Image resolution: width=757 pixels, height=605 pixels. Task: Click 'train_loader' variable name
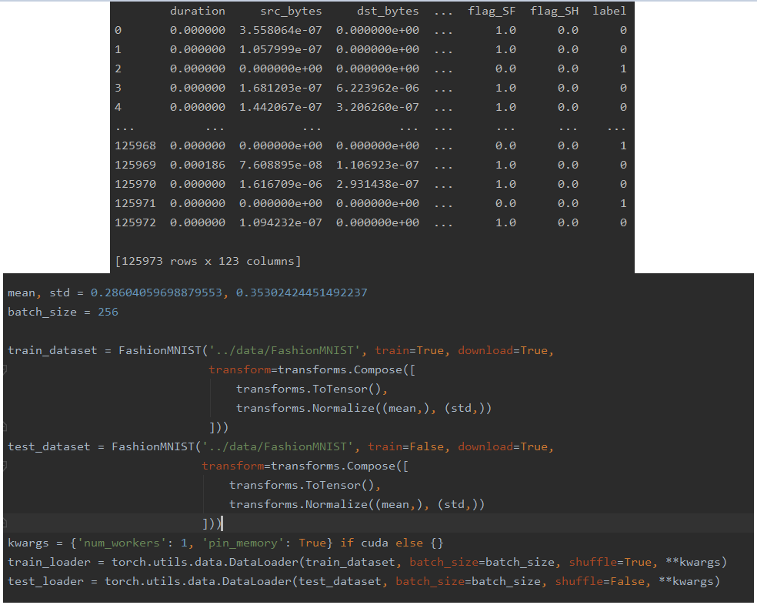(x=48, y=563)
